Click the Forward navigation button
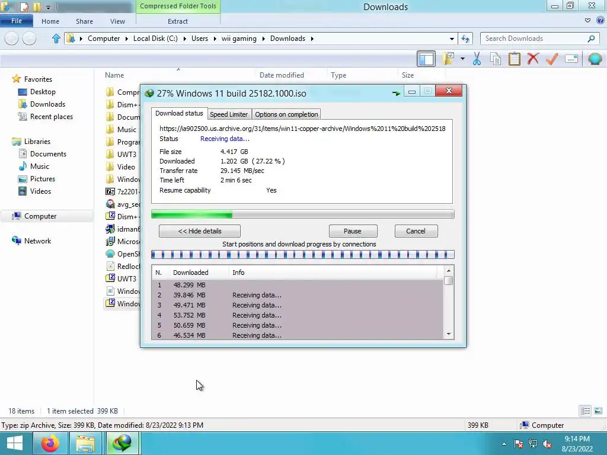 point(30,39)
